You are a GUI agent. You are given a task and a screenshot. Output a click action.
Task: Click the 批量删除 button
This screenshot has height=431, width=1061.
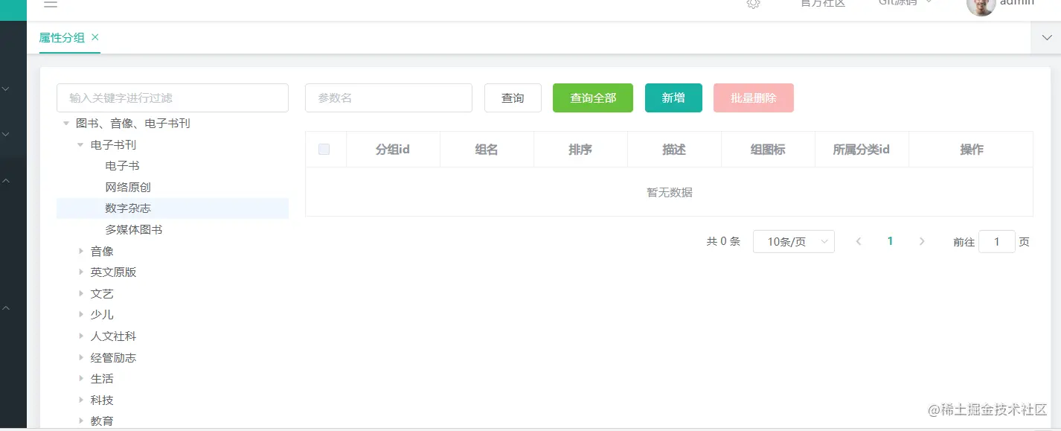[754, 98]
